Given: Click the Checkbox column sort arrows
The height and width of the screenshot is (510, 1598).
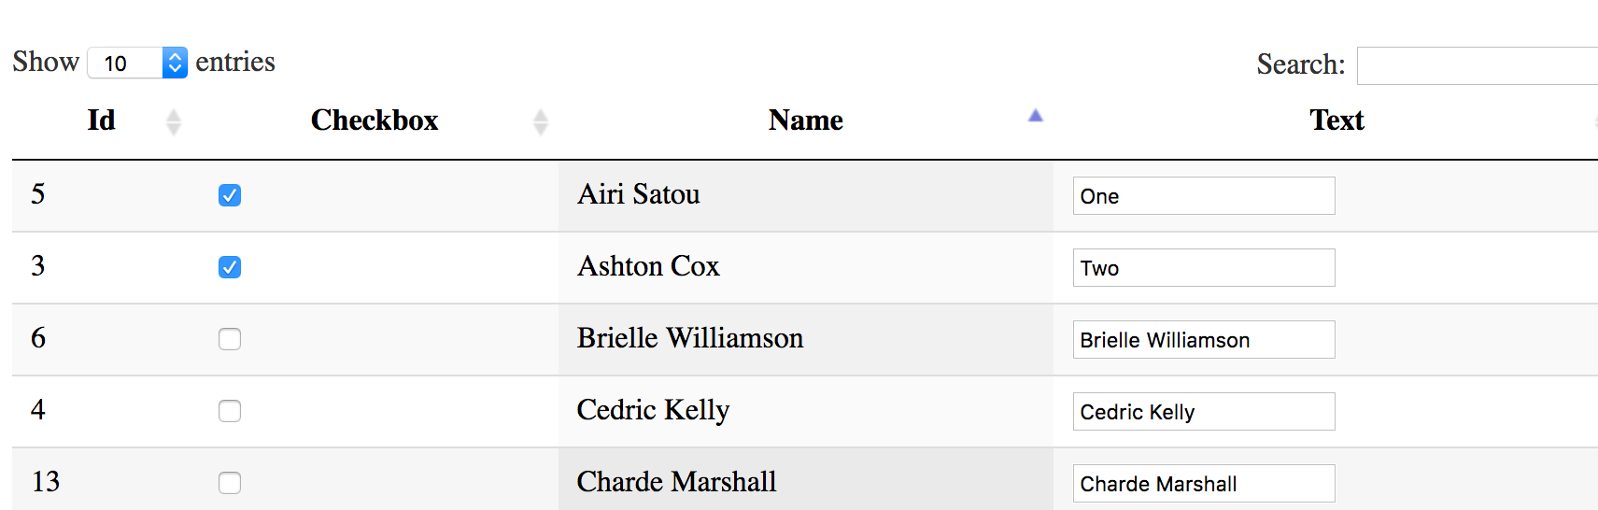Looking at the screenshot, I should pos(540,121).
